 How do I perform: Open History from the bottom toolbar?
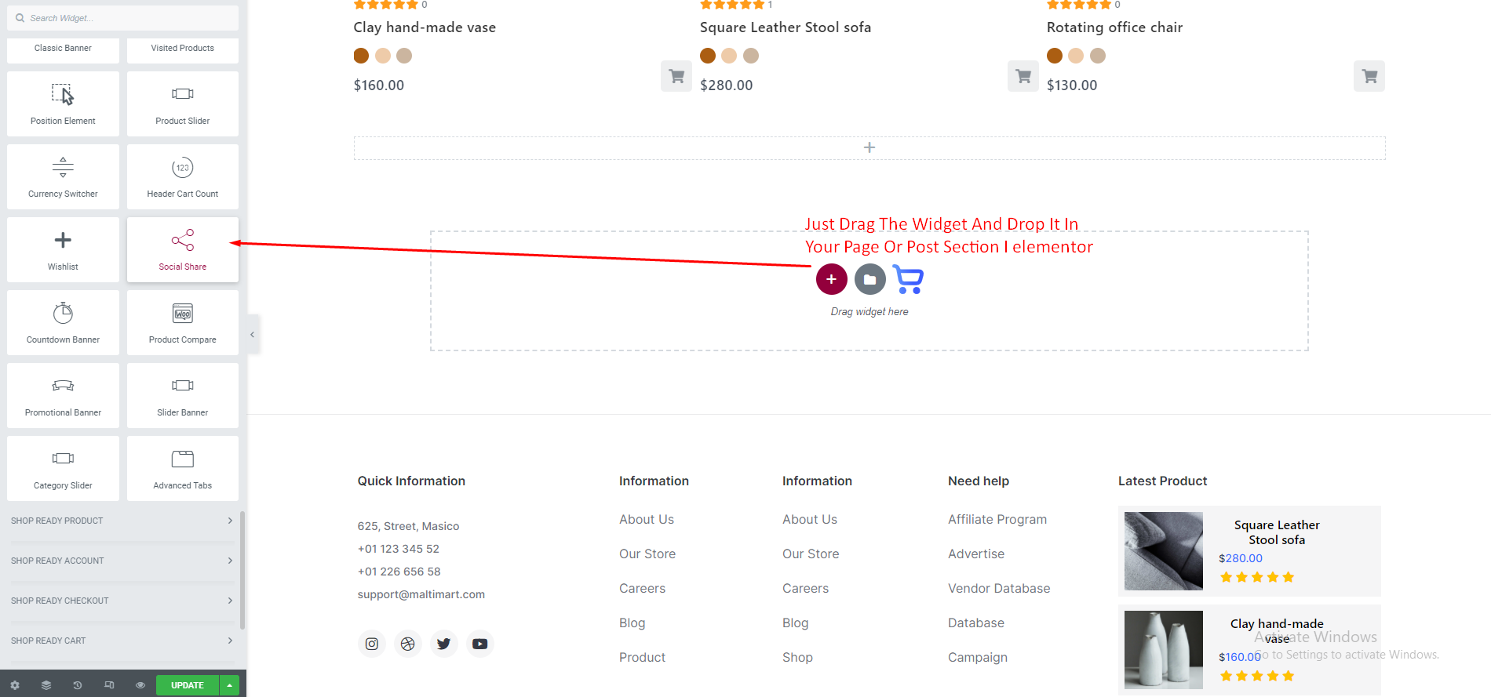point(78,685)
